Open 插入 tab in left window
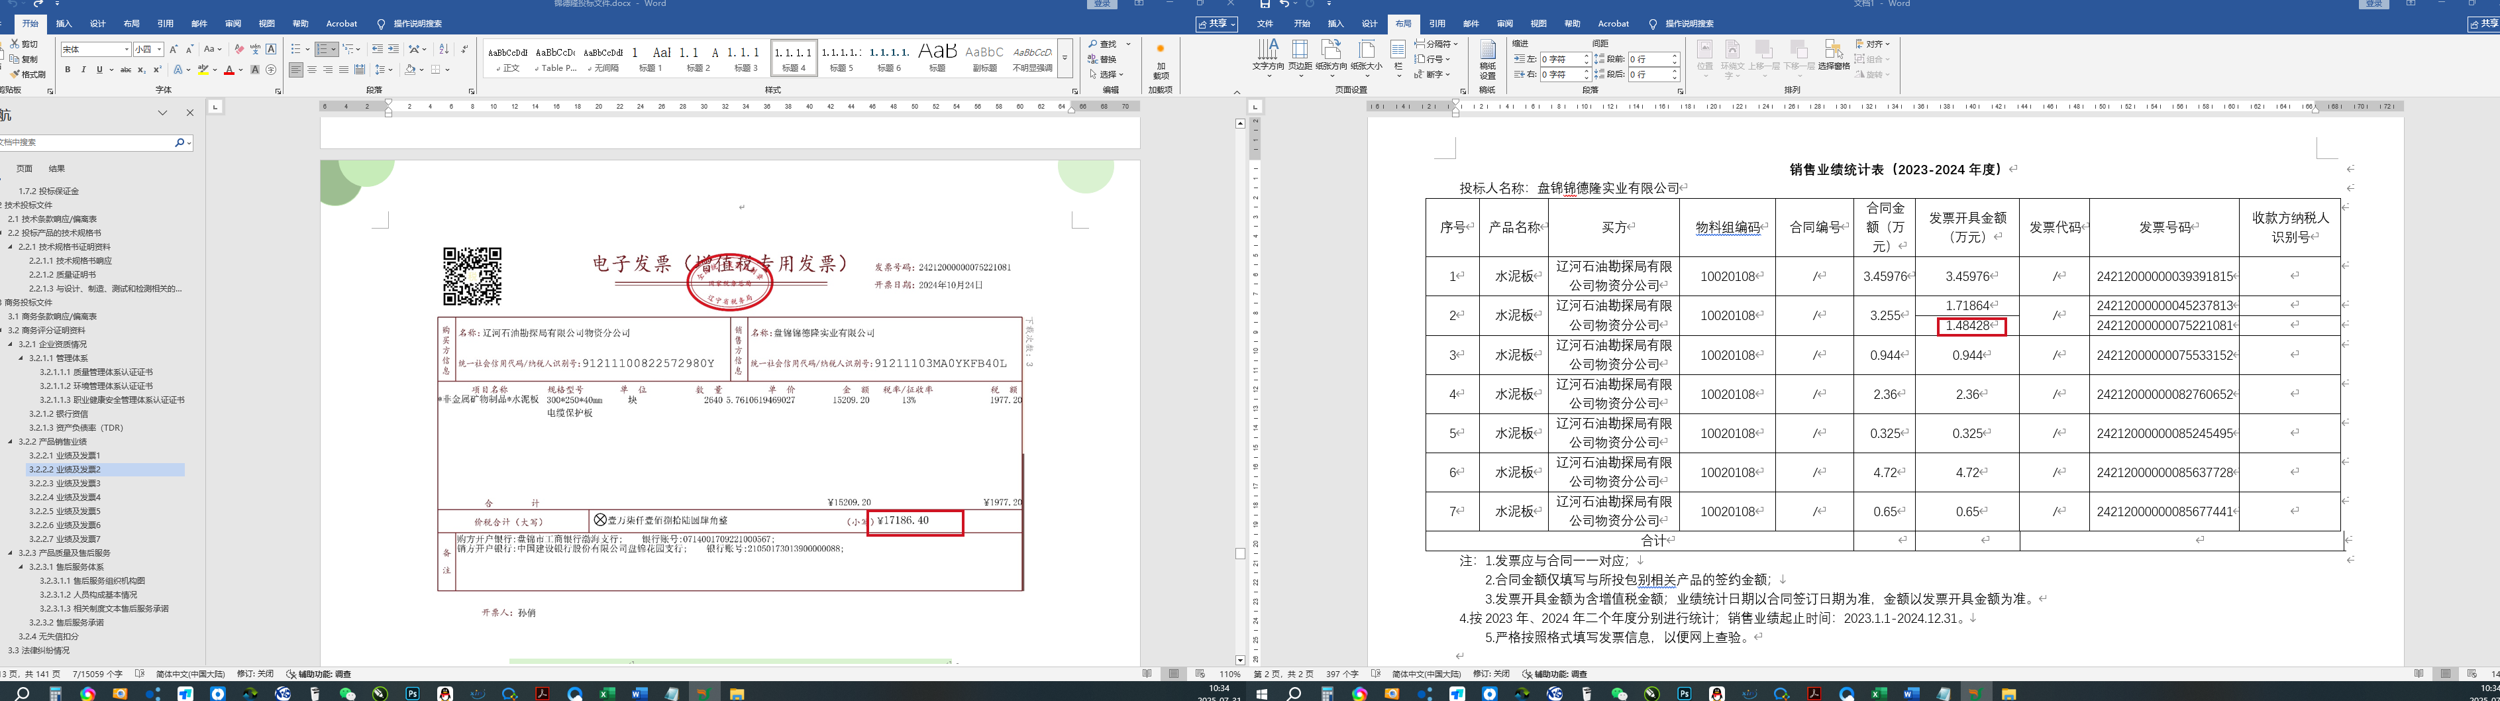The width and height of the screenshot is (2500, 701). pos(64,23)
